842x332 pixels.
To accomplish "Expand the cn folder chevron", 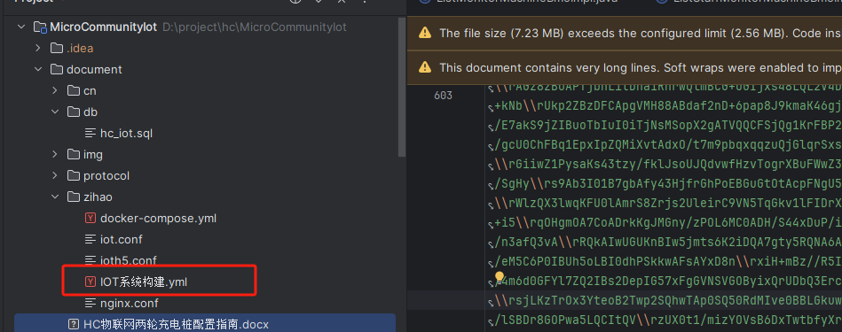I will click(55, 90).
